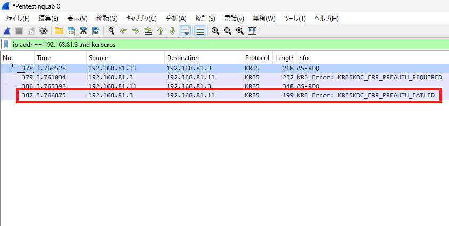Open the ファイル(F) menu

16,19
